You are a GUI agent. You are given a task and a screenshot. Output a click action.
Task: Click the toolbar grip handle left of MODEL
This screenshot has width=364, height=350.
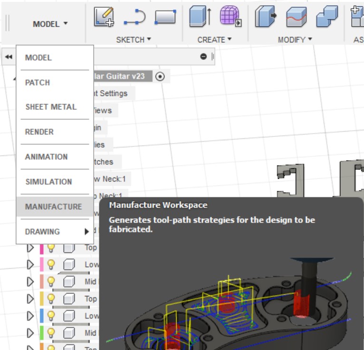7,23
